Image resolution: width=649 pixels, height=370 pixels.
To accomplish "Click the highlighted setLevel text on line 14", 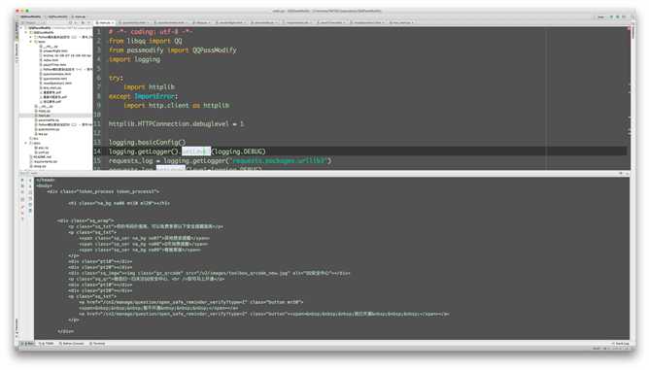I will pyautogui.click(x=196, y=151).
